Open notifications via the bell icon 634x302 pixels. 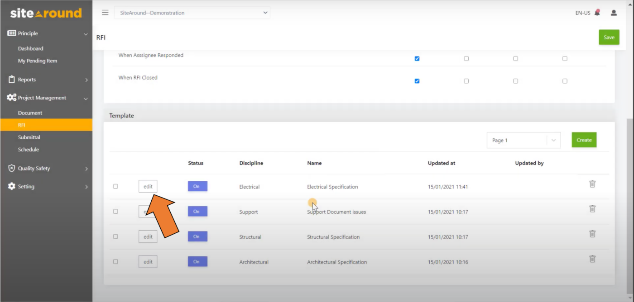598,13
